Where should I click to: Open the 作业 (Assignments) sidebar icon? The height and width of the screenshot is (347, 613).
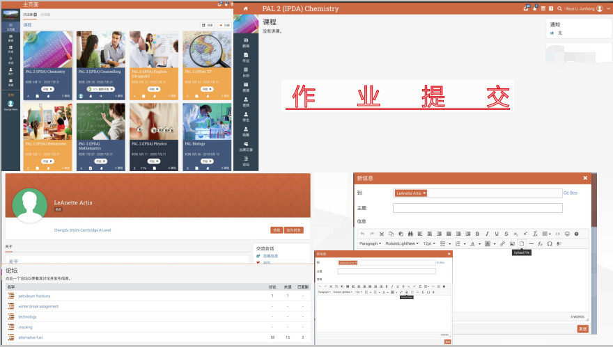point(245,56)
